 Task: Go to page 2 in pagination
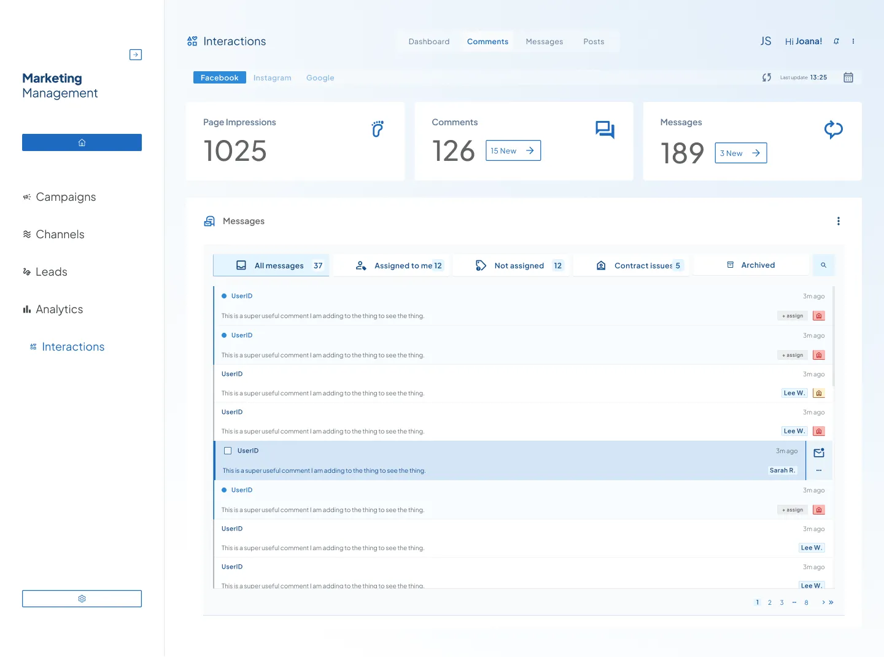770,602
